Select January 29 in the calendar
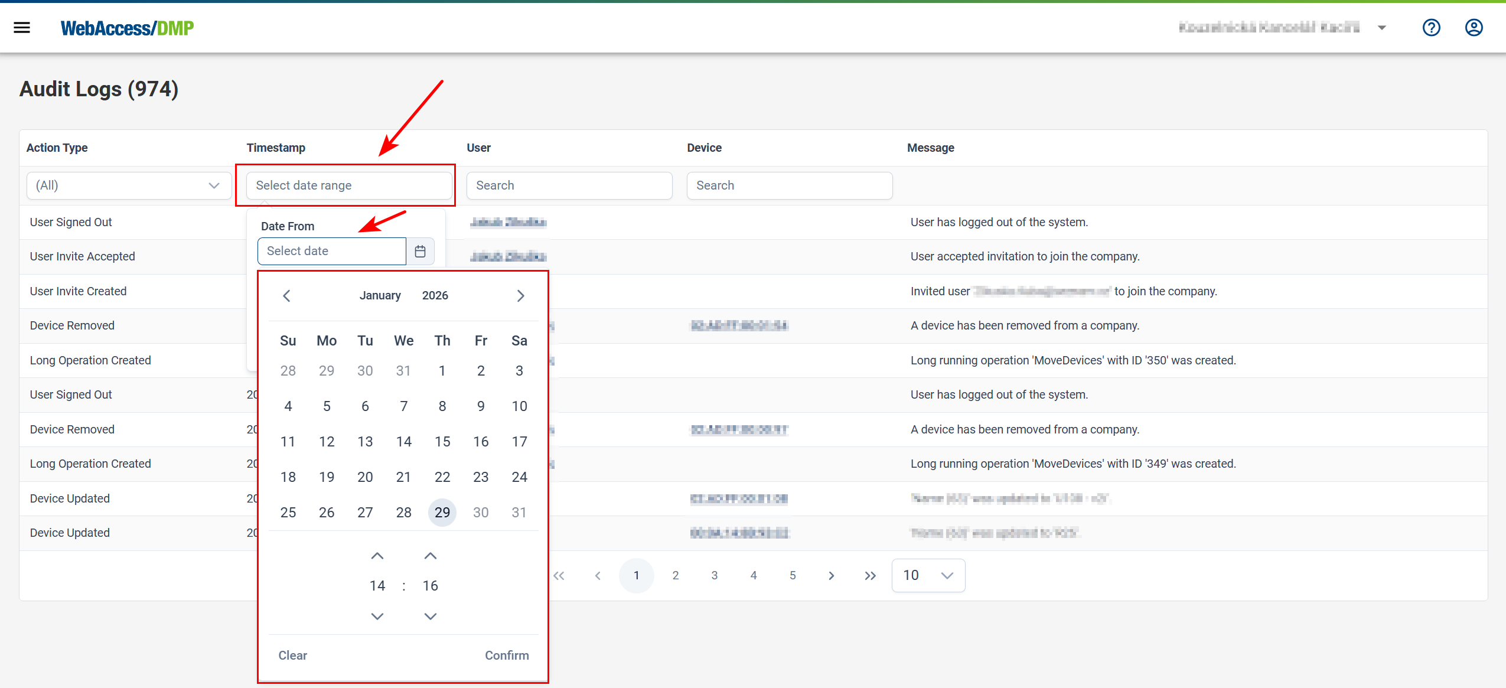This screenshot has width=1506, height=688. (442, 512)
